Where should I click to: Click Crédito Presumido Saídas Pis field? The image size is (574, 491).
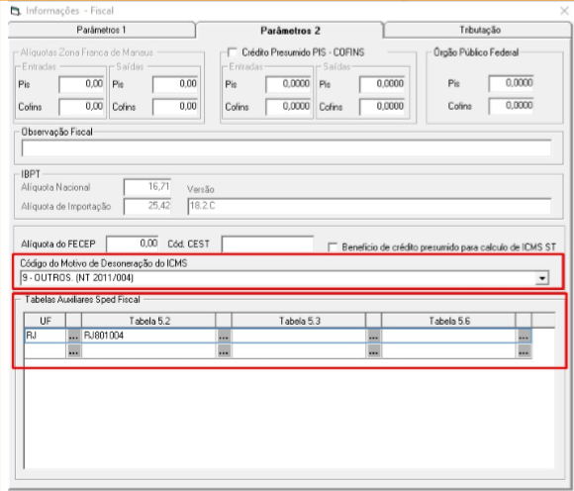(382, 84)
